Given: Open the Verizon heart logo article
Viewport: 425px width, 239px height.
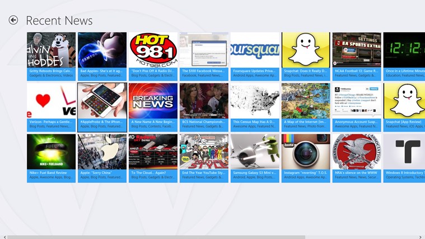Looking at the screenshot, I should [x=52, y=104].
